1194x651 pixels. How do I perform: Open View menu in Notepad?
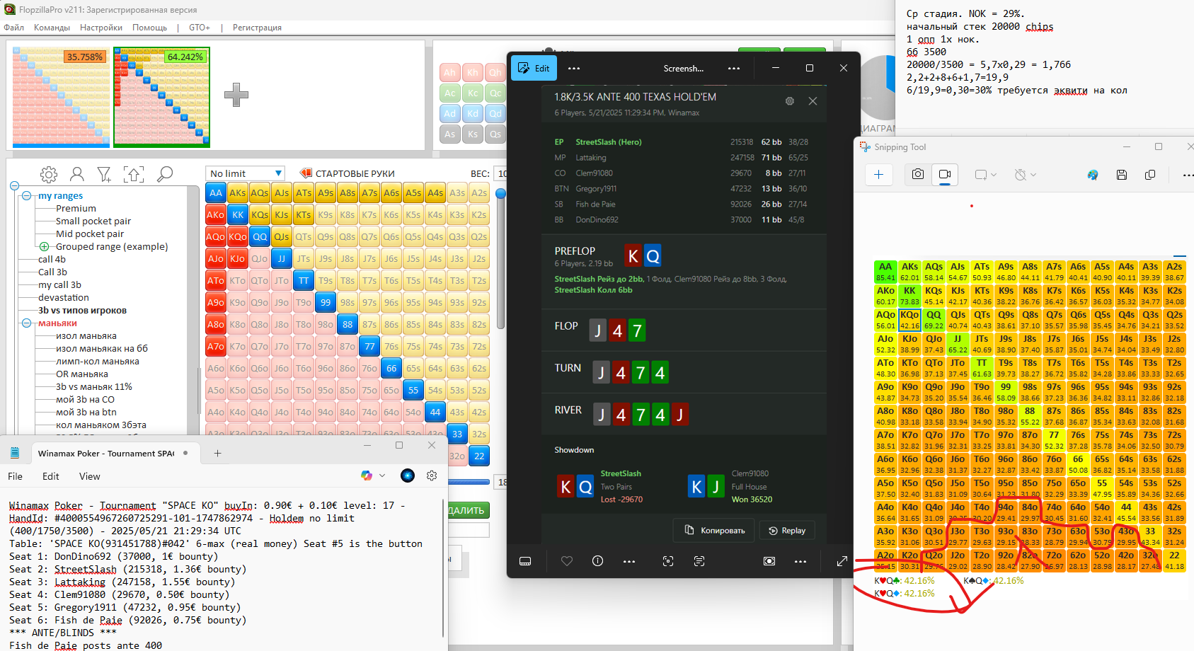click(89, 476)
